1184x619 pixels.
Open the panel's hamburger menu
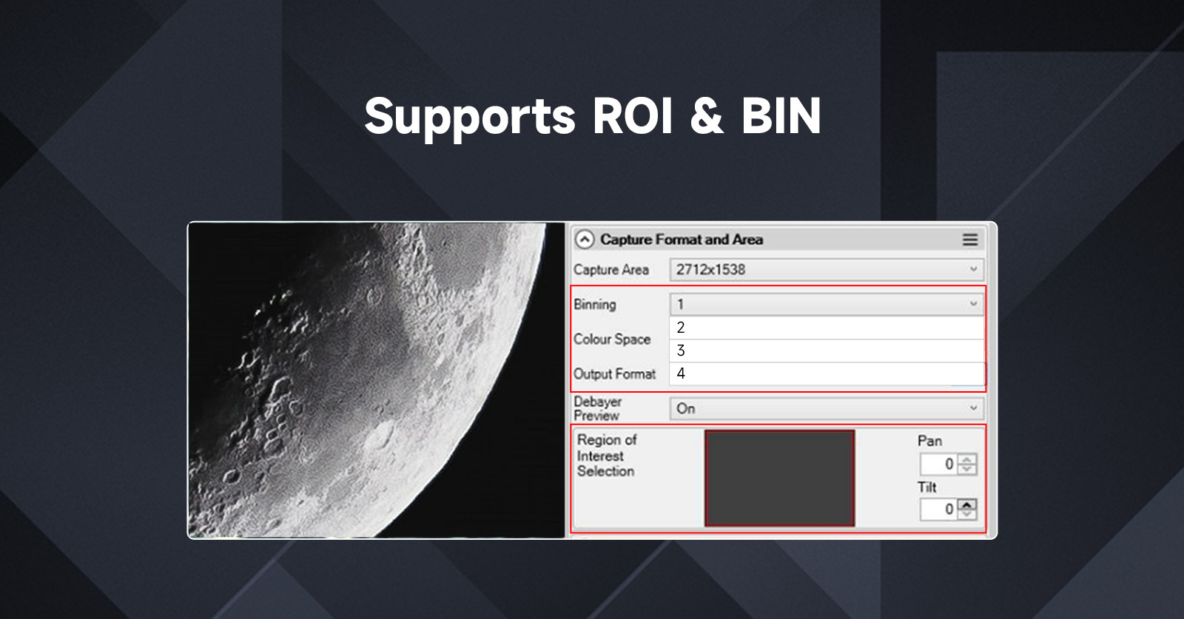pos(969,240)
